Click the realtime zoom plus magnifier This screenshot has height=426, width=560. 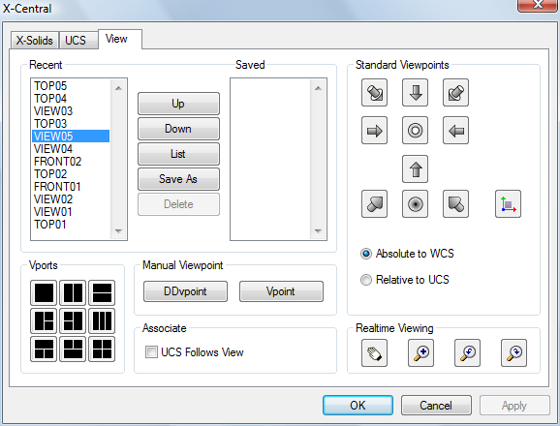[420, 353]
